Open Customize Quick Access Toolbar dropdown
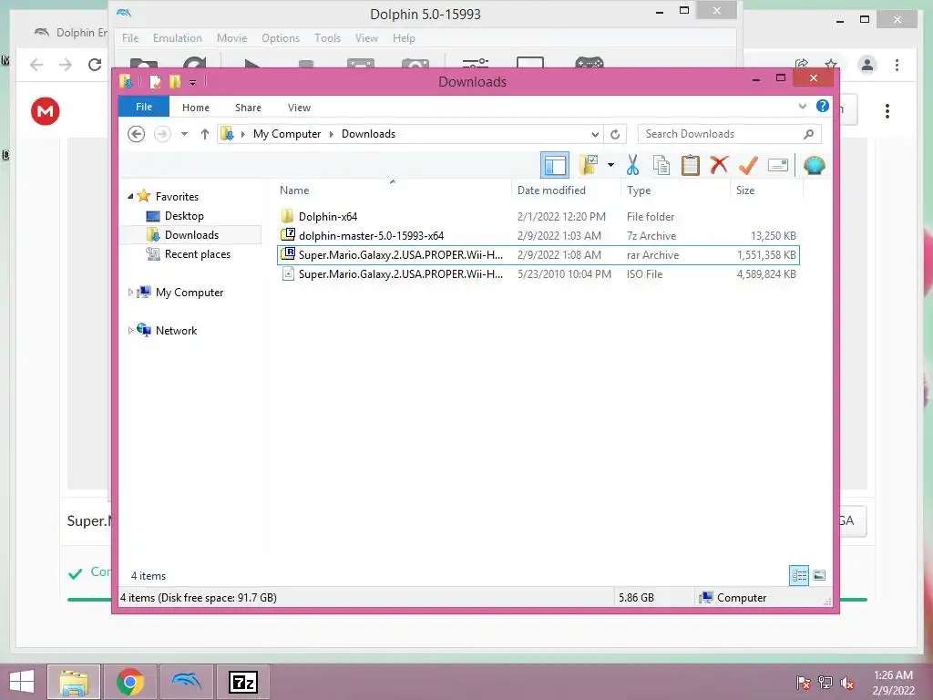The image size is (933, 700). point(192,83)
